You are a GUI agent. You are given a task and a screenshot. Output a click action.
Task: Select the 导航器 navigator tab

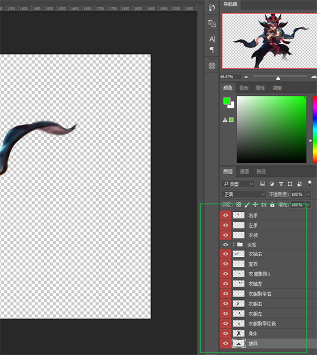pyautogui.click(x=230, y=4)
